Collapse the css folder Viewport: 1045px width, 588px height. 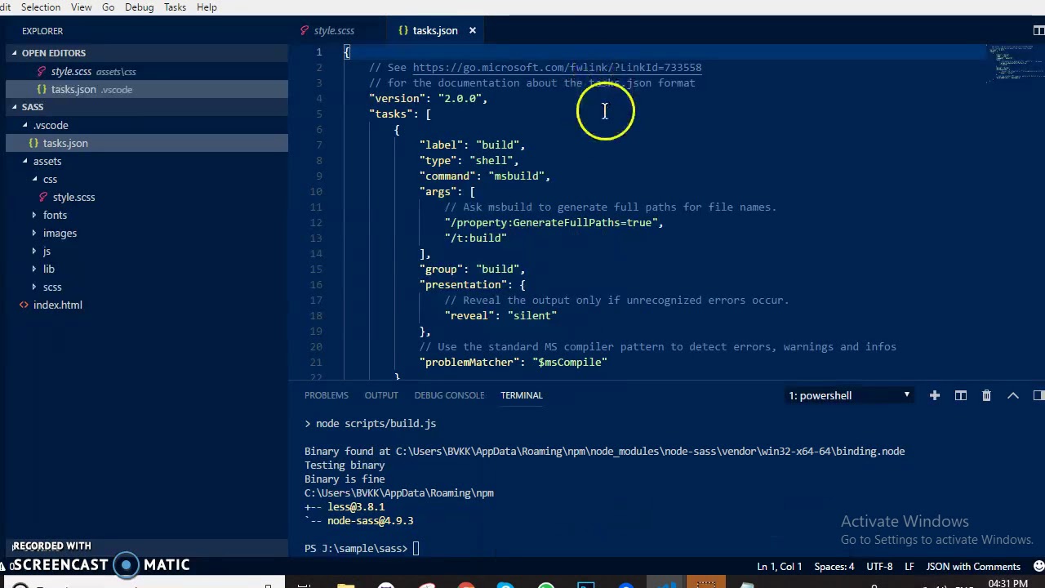tap(34, 179)
